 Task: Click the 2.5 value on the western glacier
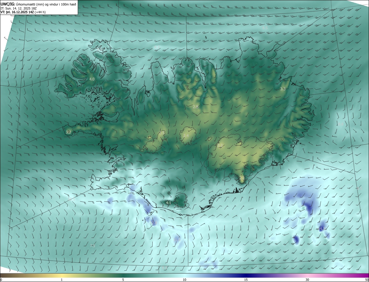pos(162,133)
